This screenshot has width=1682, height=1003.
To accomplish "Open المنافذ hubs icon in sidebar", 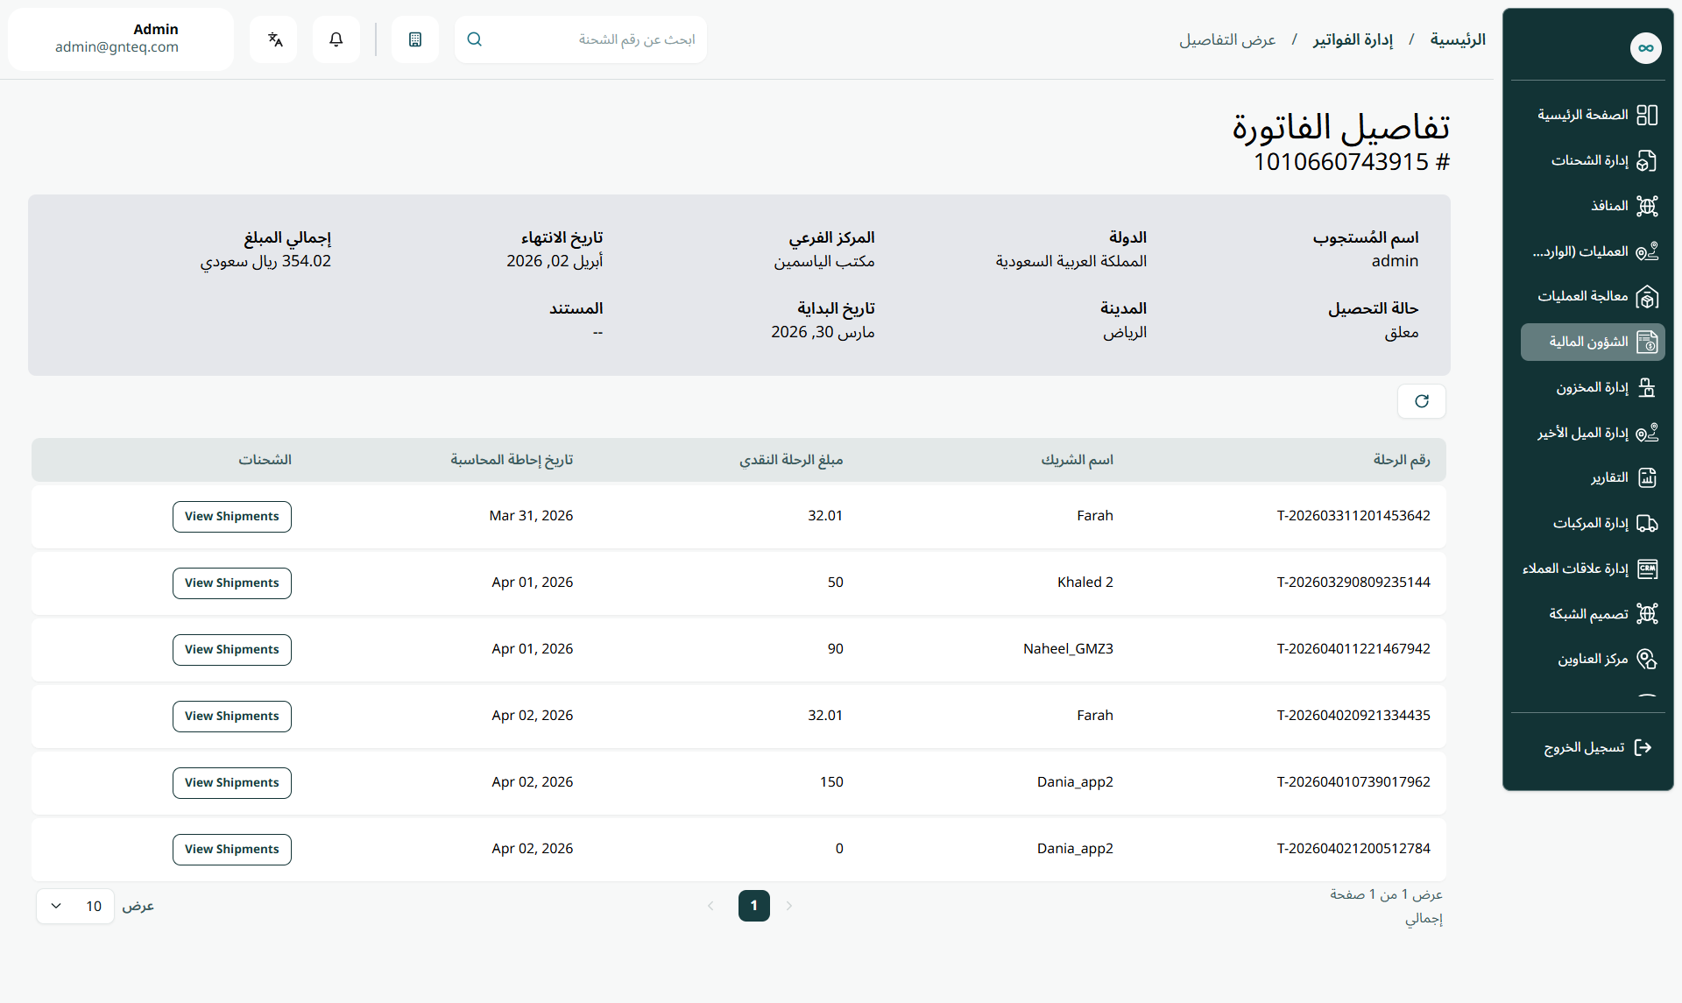I will (1647, 206).
